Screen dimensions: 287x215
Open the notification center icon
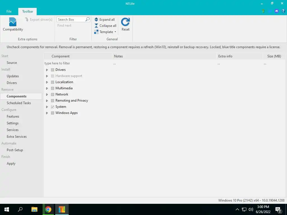[278, 210]
